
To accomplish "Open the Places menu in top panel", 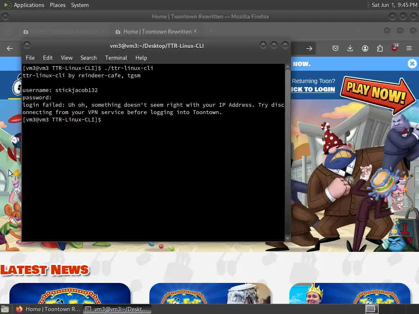I will point(57,5).
